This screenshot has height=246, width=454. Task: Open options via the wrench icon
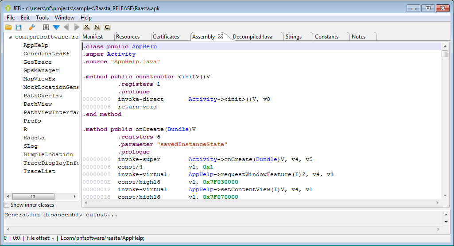32,27
